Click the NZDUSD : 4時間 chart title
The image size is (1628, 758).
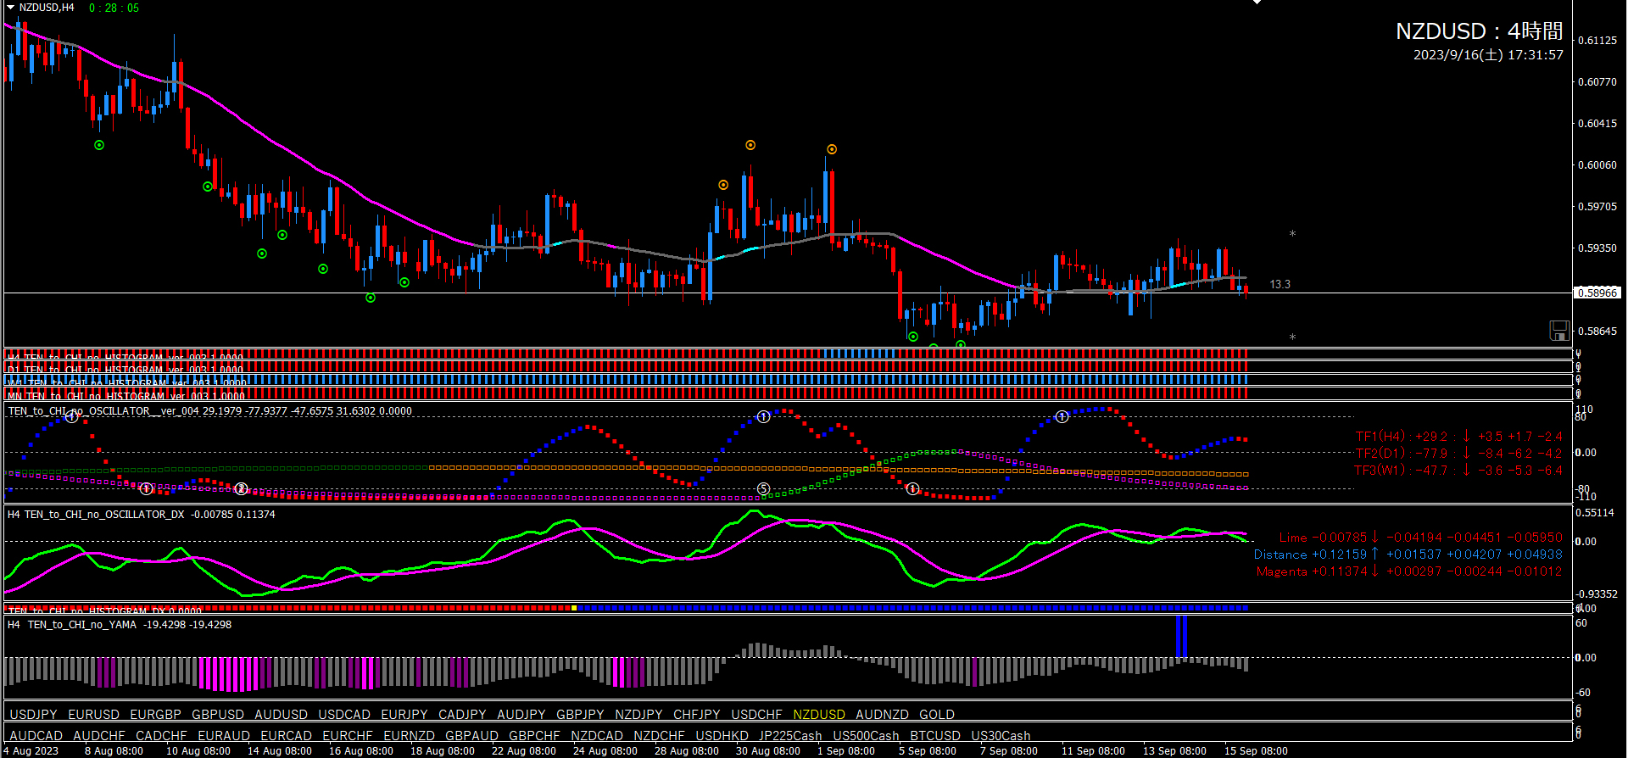pos(1480,31)
